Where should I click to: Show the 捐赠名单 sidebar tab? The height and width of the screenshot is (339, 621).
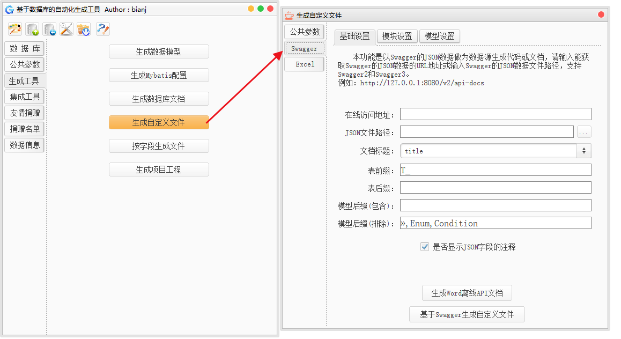pyautogui.click(x=25, y=129)
